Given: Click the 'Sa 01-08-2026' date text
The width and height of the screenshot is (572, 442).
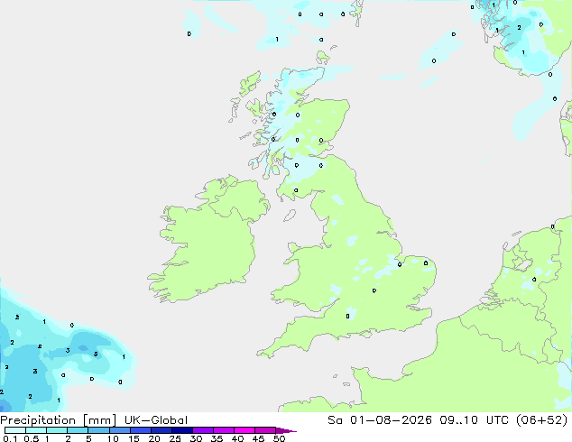Looking at the screenshot, I should pos(380,420).
